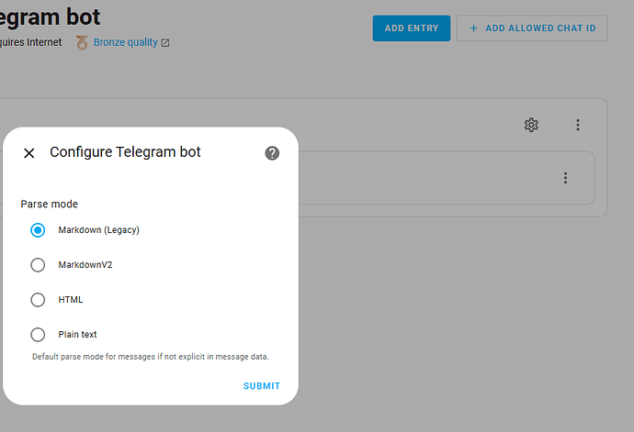634x432 pixels.
Task: Open the Bronze quality link
Action: tap(125, 42)
